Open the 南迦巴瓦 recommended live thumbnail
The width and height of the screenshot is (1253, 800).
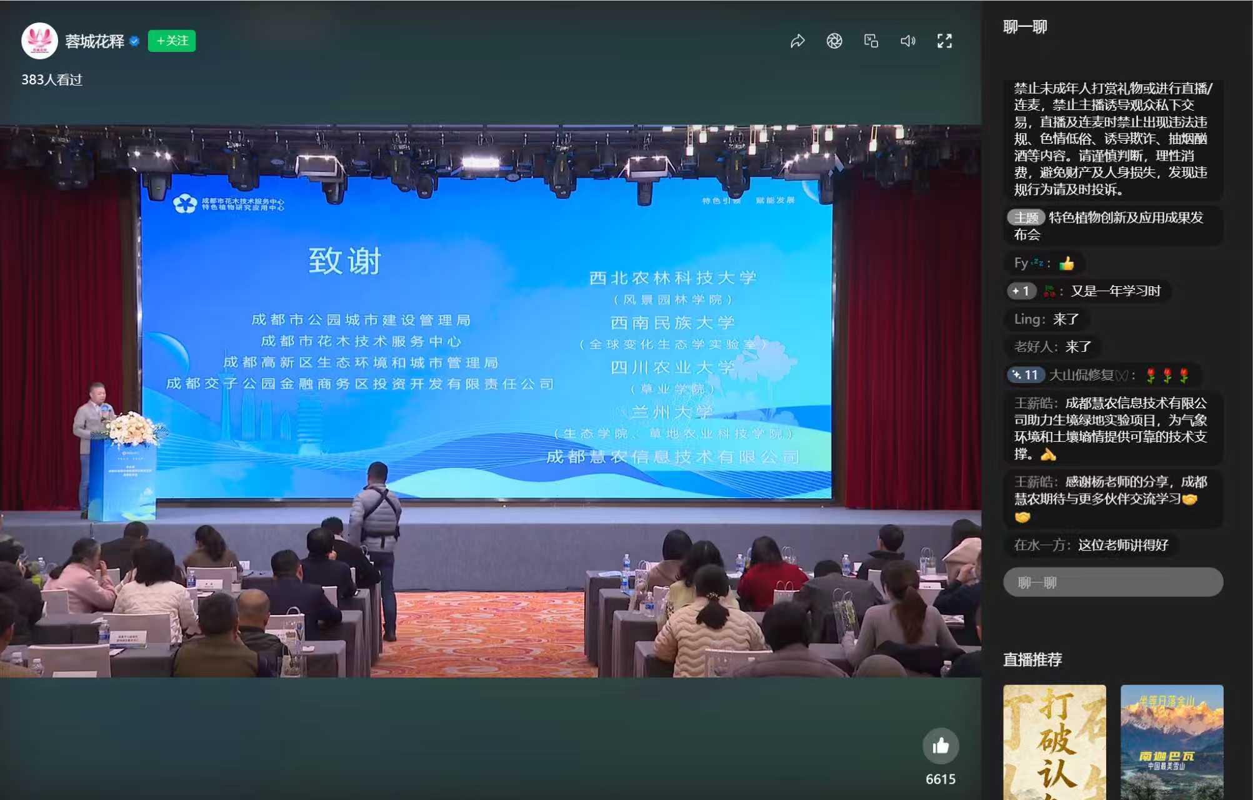tap(1172, 742)
